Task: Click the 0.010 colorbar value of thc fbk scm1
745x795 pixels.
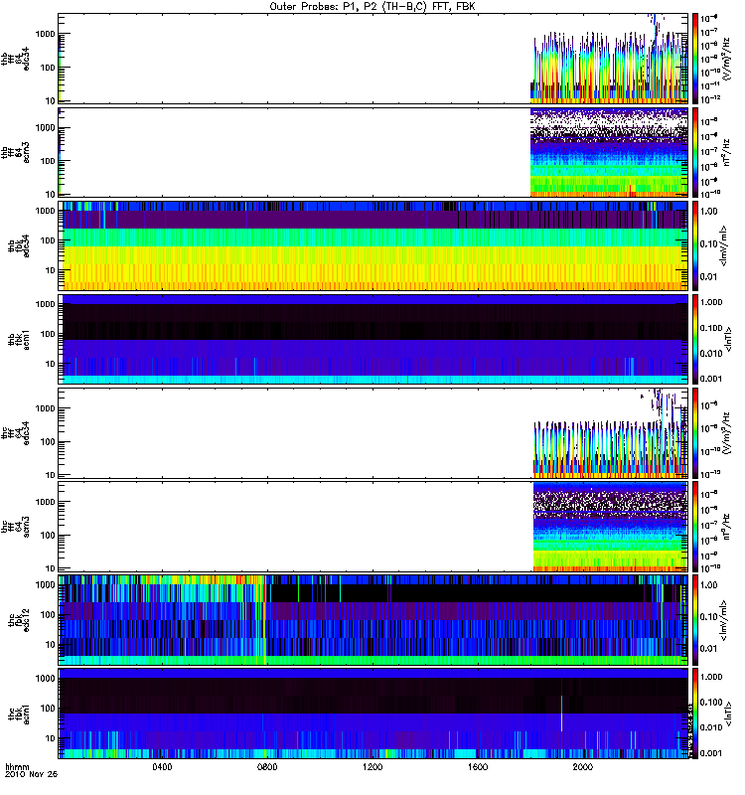Action: [711, 727]
